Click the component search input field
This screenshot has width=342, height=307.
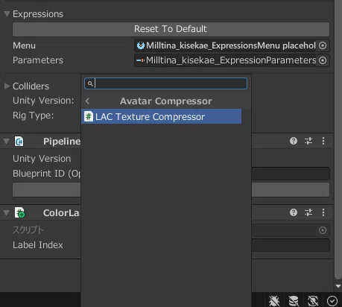tap(165, 83)
